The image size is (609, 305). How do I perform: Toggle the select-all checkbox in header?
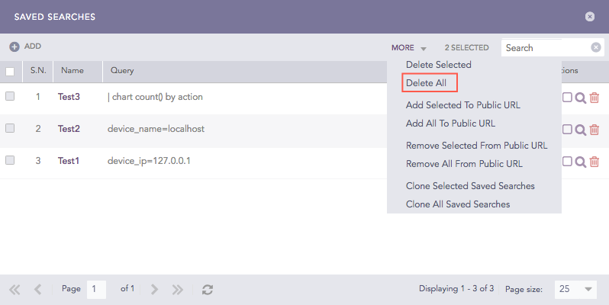point(10,72)
